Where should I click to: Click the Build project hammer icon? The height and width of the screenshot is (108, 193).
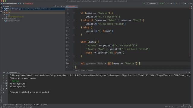coord(144,4)
